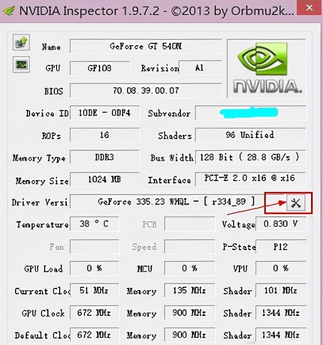Click the GPU Clock field showing 672 MHz
The image size is (323, 345).
pyautogui.click(x=95, y=313)
